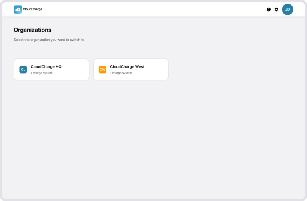307x201 pixels.
Task: Open settings with the gear icon
Action: coord(276,10)
